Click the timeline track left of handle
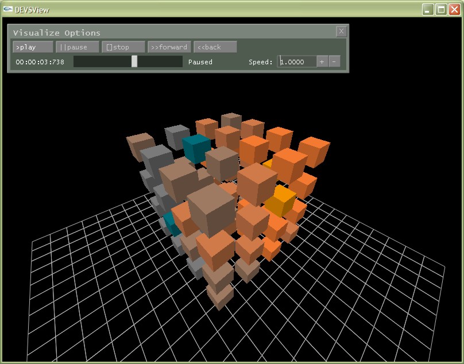This screenshot has height=364, width=464. tap(102, 61)
